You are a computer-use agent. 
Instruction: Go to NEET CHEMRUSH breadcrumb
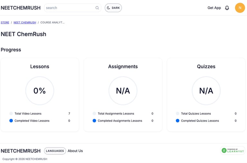(25, 23)
